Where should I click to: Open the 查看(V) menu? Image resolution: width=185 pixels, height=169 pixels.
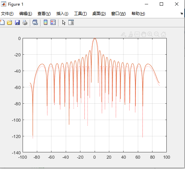pyautogui.click(x=44, y=14)
